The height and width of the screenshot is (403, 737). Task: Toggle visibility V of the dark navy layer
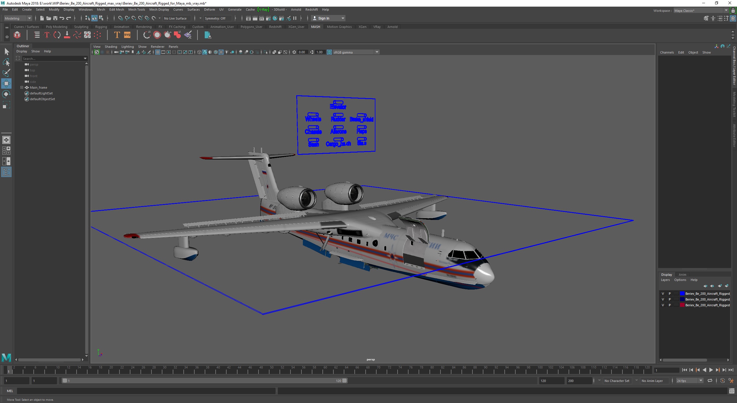tap(663, 299)
